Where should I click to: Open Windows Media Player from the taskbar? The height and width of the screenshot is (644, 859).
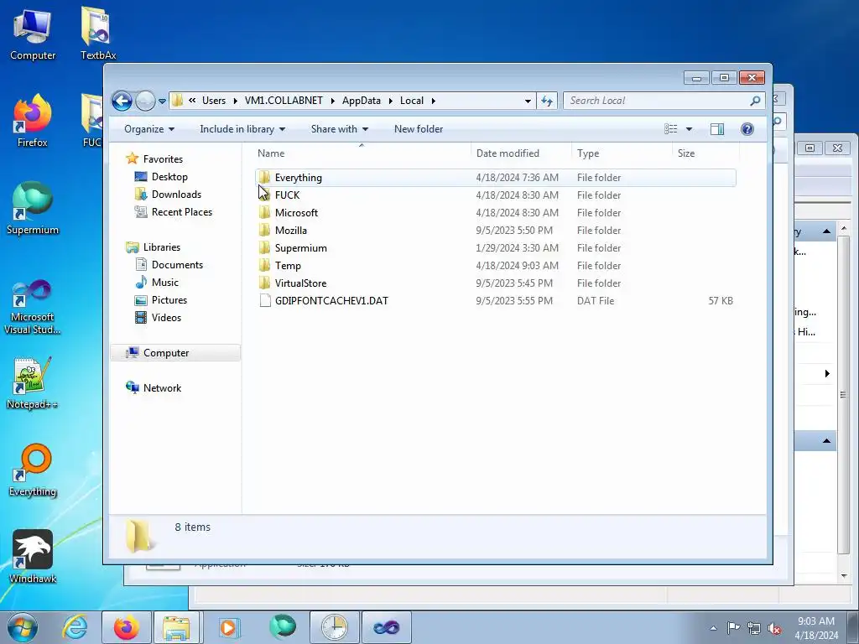tap(228, 627)
